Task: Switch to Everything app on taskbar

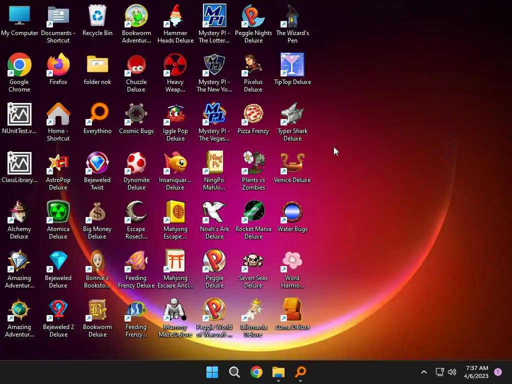Action: click(x=300, y=372)
